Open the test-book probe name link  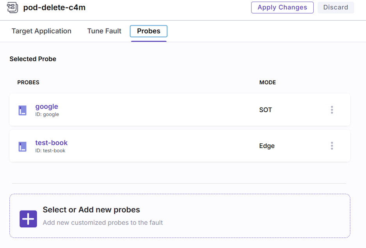pos(51,143)
